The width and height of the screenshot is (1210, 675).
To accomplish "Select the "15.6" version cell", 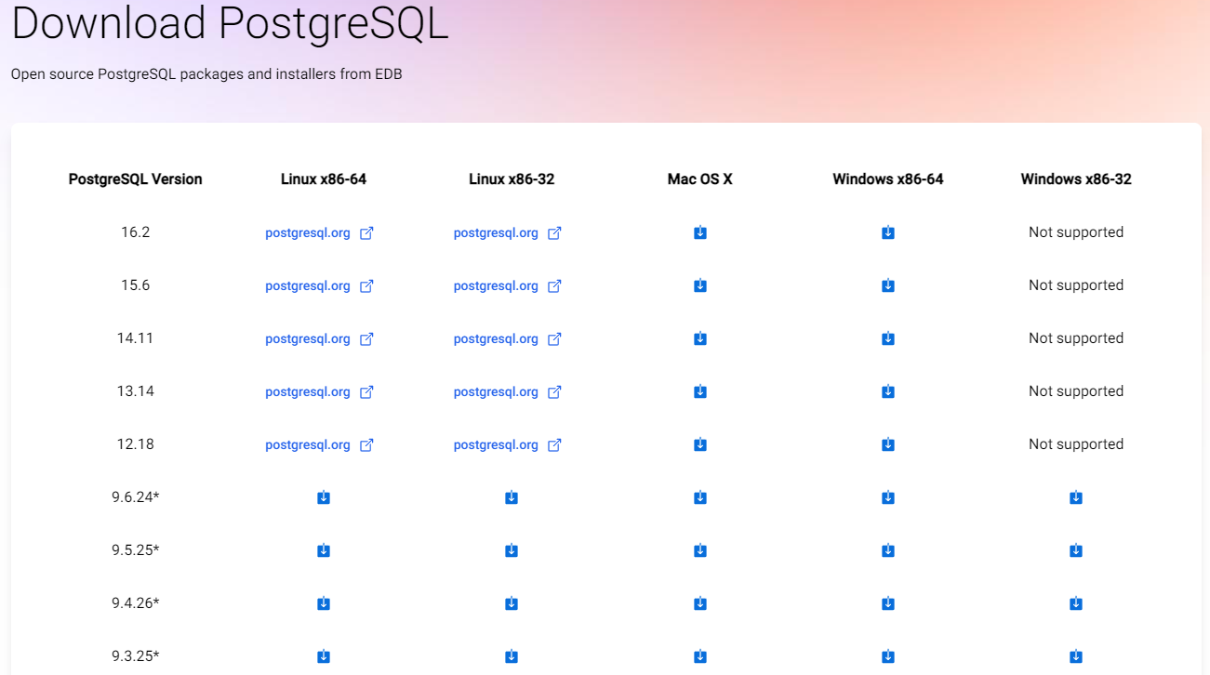I will point(135,285).
